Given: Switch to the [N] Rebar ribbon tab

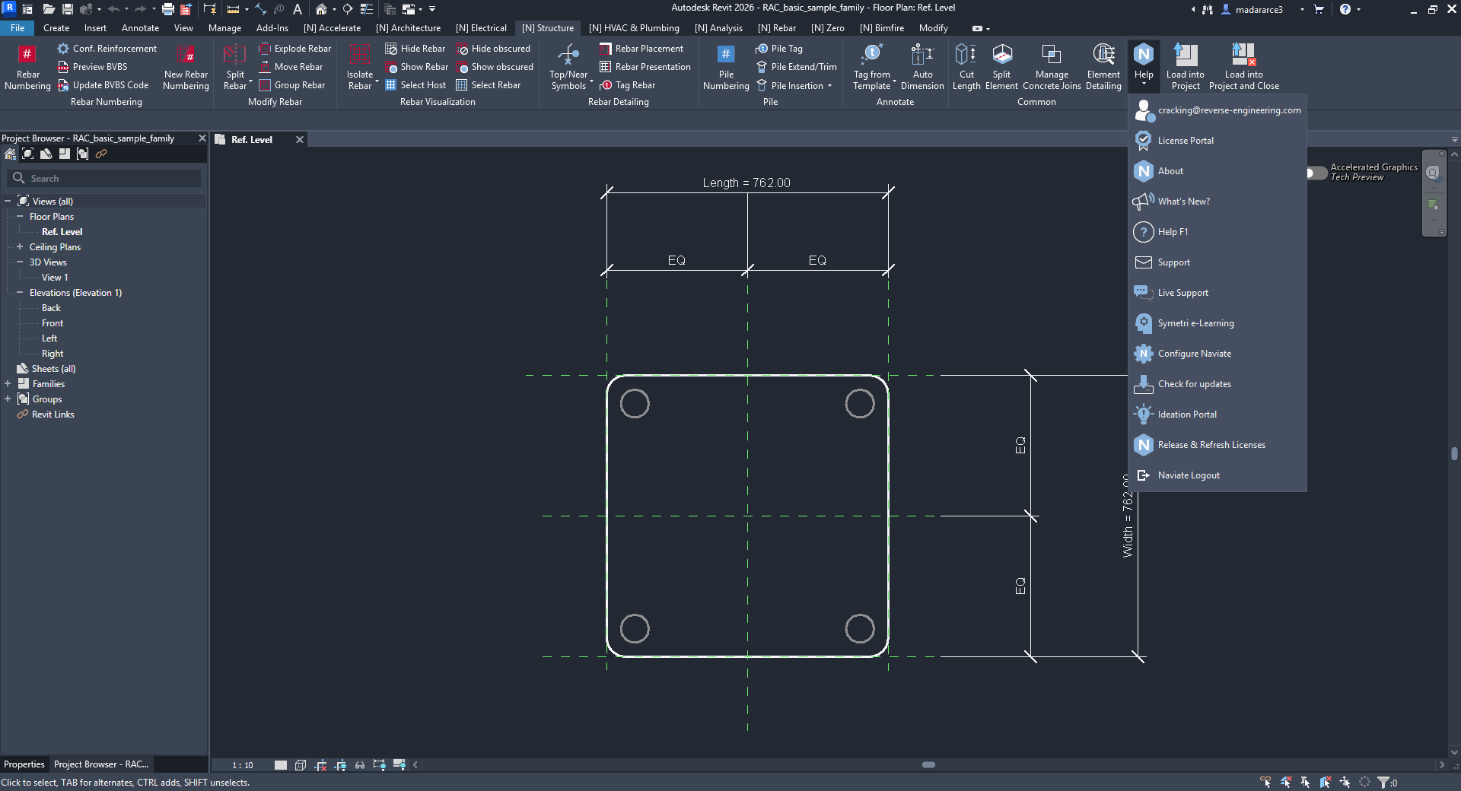Looking at the screenshot, I should coord(776,28).
